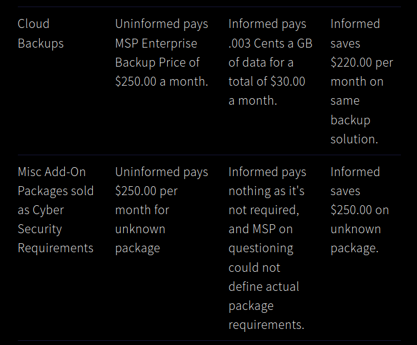
Task: Select the "$30.00" monthly total
Action: click(x=287, y=81)
